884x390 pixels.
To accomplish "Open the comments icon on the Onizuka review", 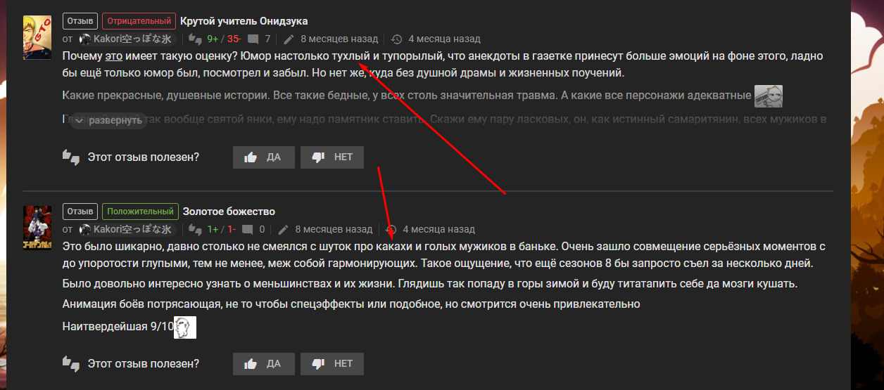I will coord(253,39).
